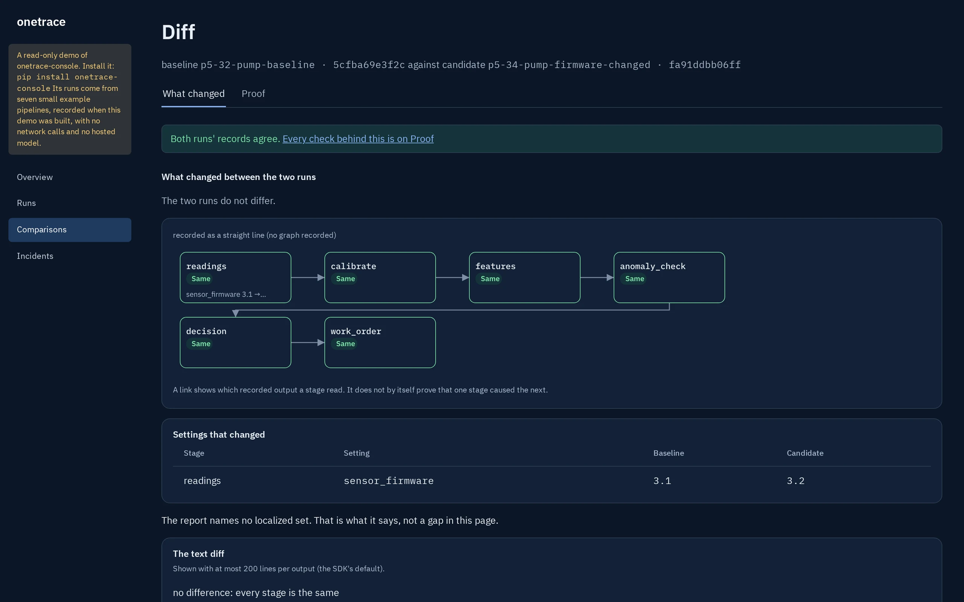
Task: Click 'The text diff' heading
Action: pyautogui.click(x=198, y=554)
